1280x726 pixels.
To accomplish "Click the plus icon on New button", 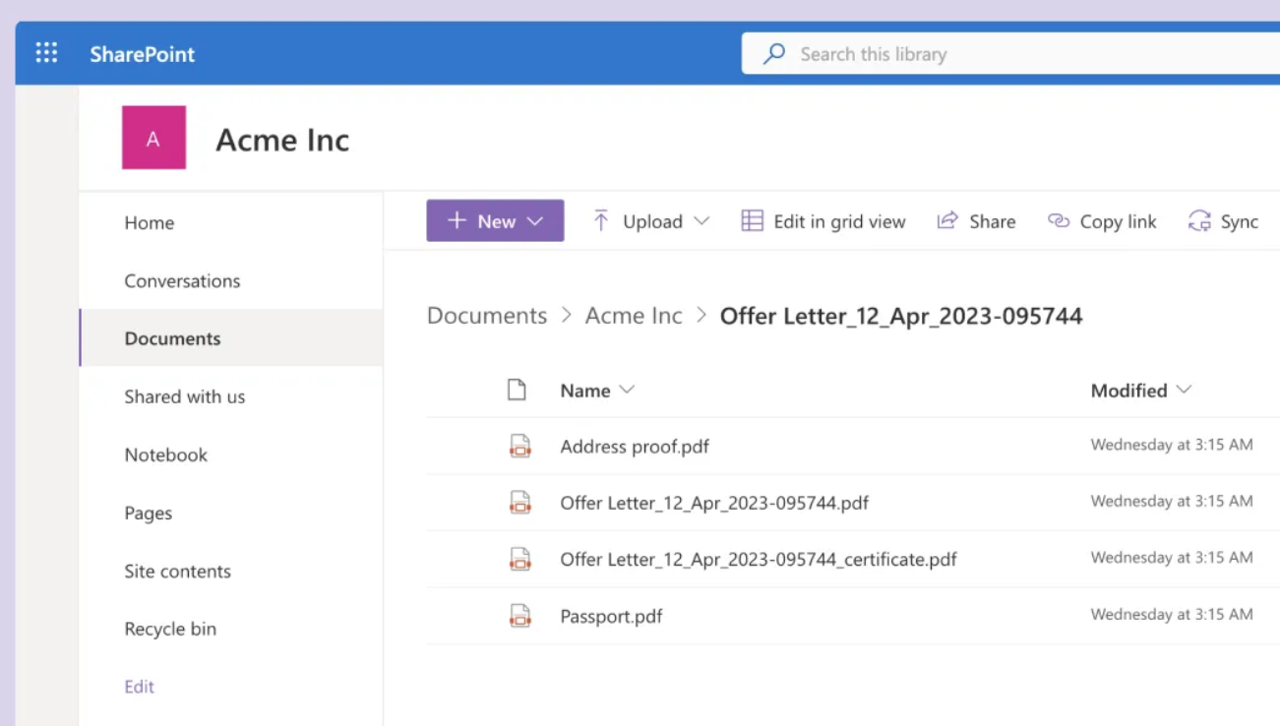I will (x=457, y=220).
